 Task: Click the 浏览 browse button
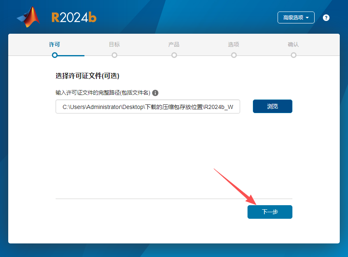(x=272, y=106)
